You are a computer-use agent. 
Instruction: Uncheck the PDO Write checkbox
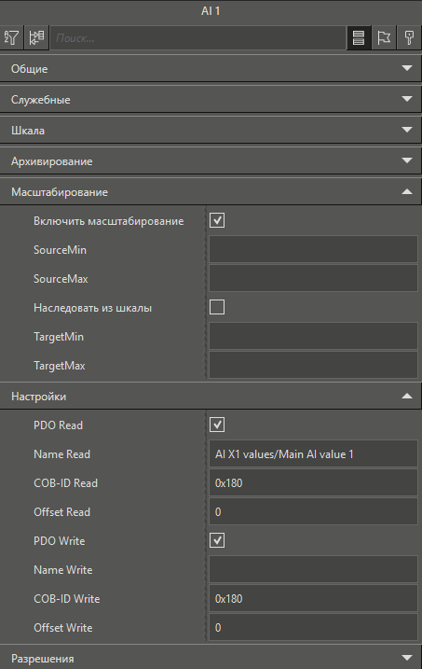[217, 540]
